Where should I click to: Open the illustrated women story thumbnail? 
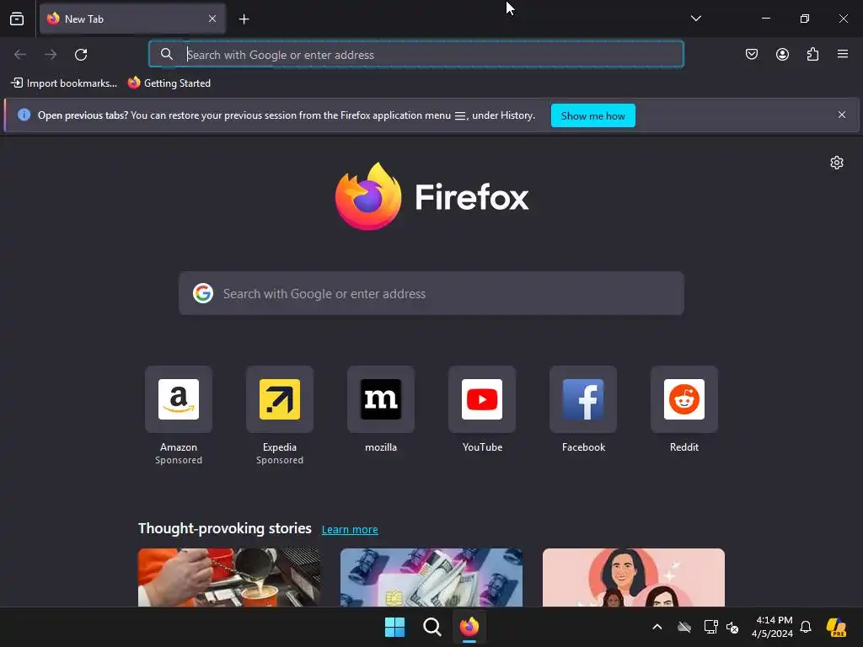[x=634, y=577]
